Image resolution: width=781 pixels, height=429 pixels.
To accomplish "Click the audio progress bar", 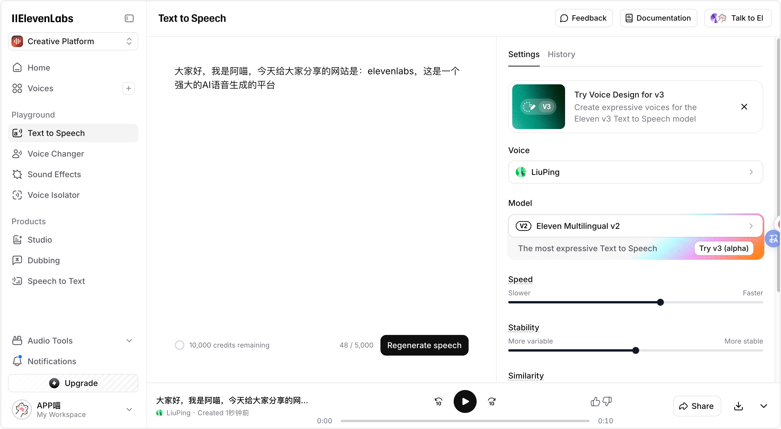I will coord(465,421).
